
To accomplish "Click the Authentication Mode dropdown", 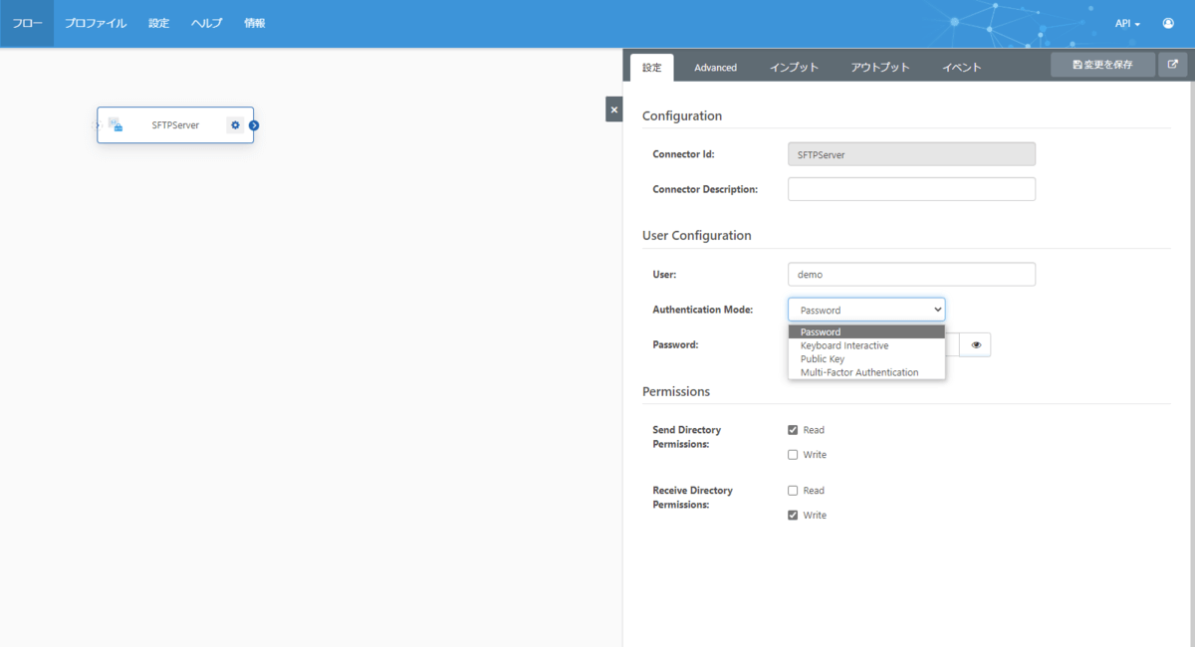I will pyautogui.click(x=866, y=310).
